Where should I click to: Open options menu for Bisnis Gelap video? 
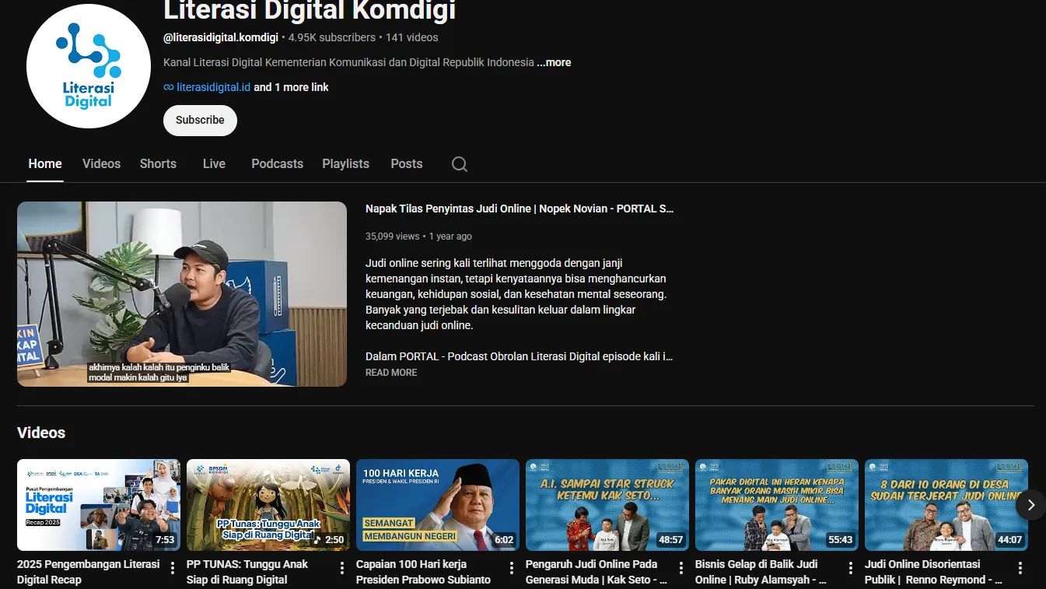click(851, 568)
